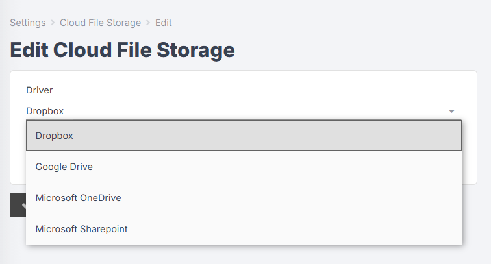Click chevron separator after Settings breadcrumb
This screenshot has height=264, width=491.
(x=53, y=23)
